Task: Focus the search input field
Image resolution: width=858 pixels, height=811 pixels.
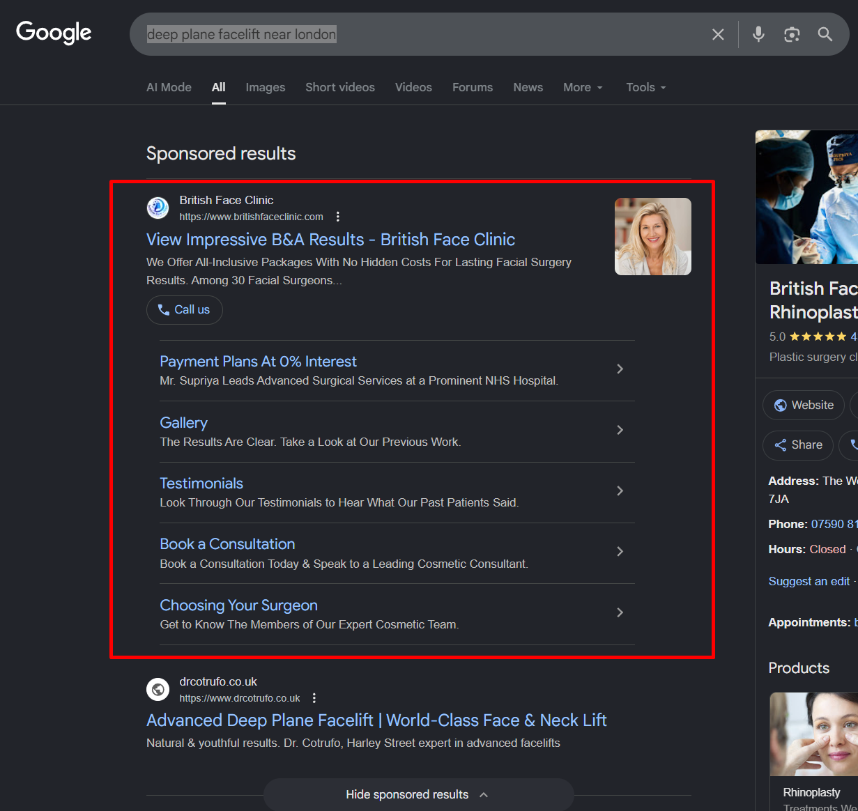Action: (418, 35)
